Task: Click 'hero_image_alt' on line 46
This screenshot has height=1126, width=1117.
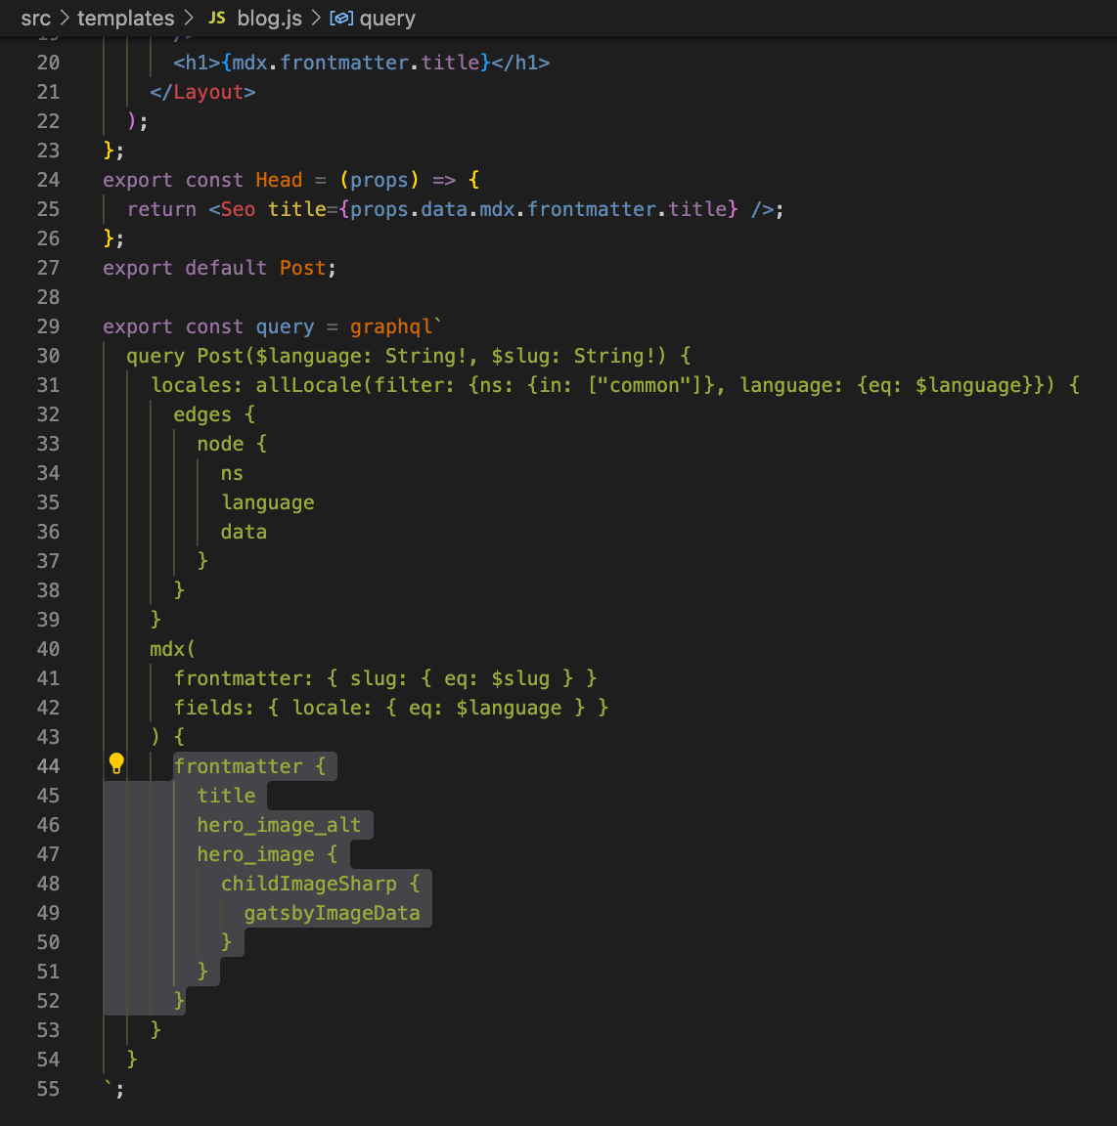Action: pyautogui.click(x=279, y=825)
